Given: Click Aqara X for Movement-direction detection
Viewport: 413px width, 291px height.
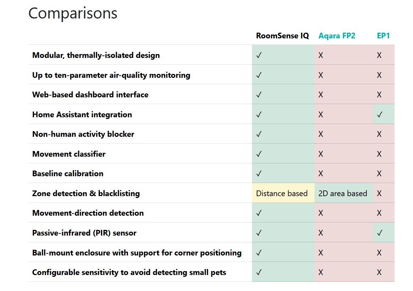Looking at the screenshot, I should [x=321, y=213].
